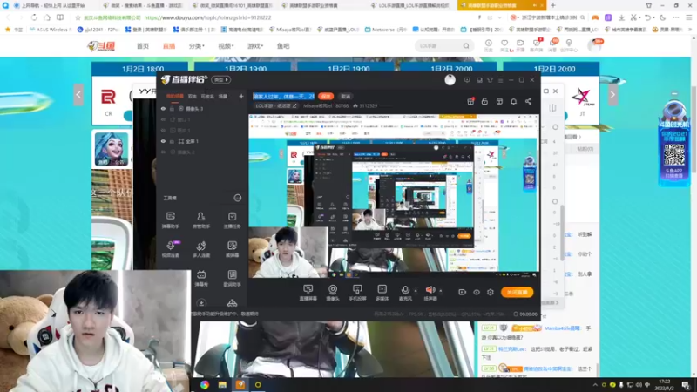Open the Douyu fish bar link in navigation

[x=283, y=46]
